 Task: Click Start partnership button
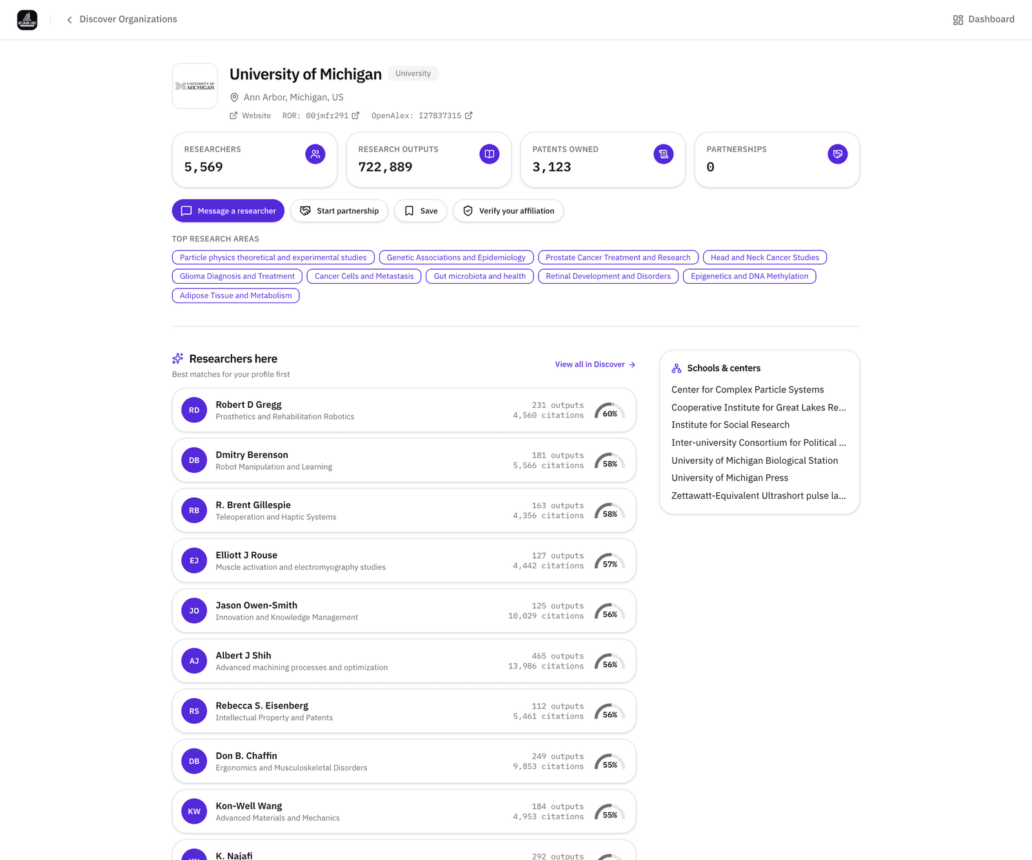pyautogui.click(x=339, y=211)
